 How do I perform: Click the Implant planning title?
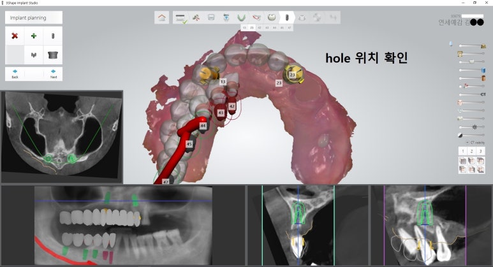pos(28,18)
